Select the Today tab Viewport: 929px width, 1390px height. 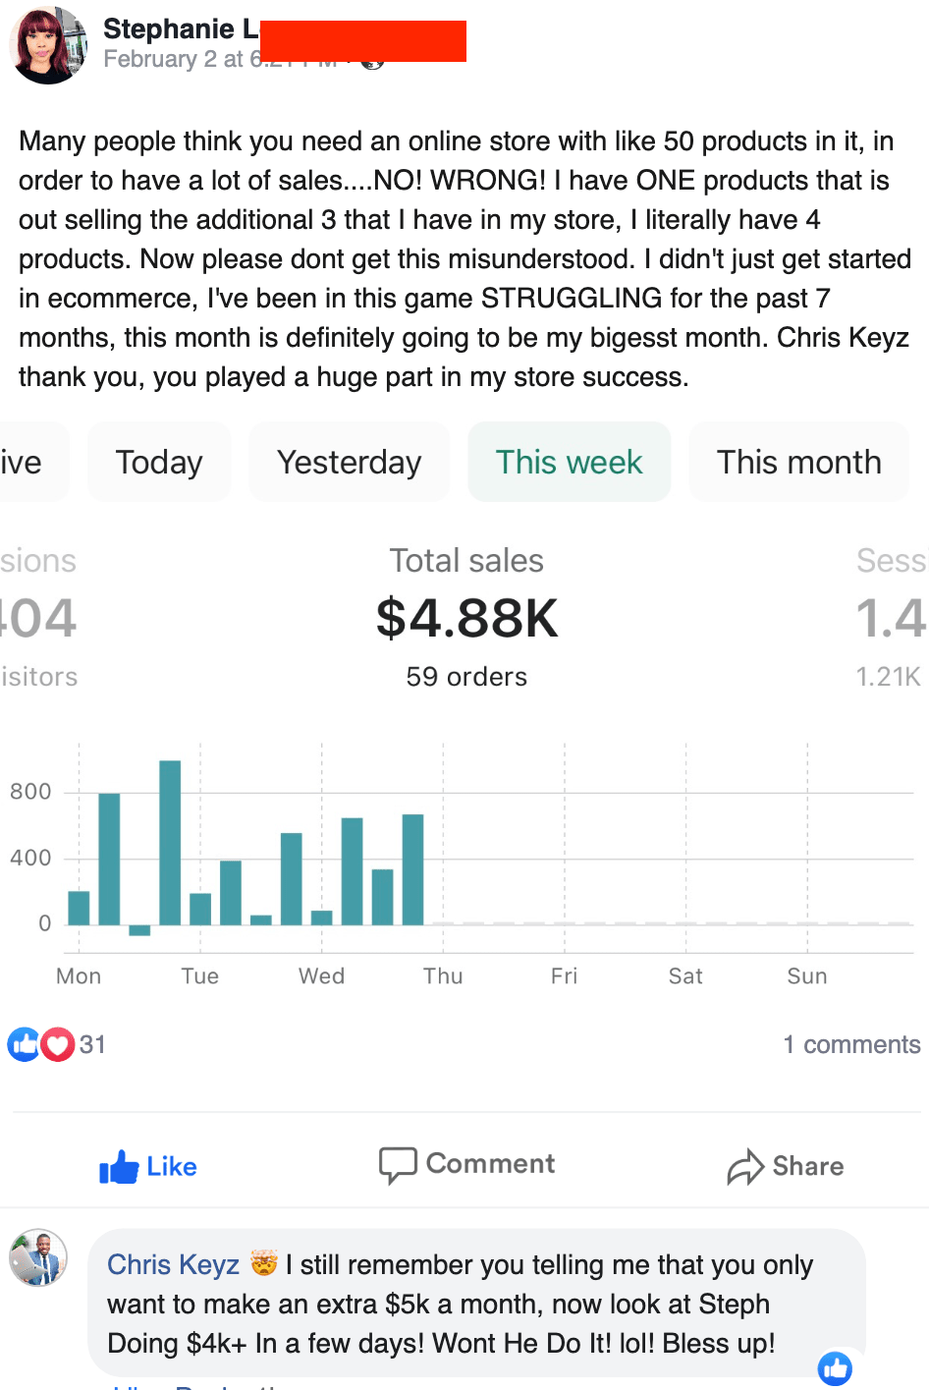pos(159,462)
